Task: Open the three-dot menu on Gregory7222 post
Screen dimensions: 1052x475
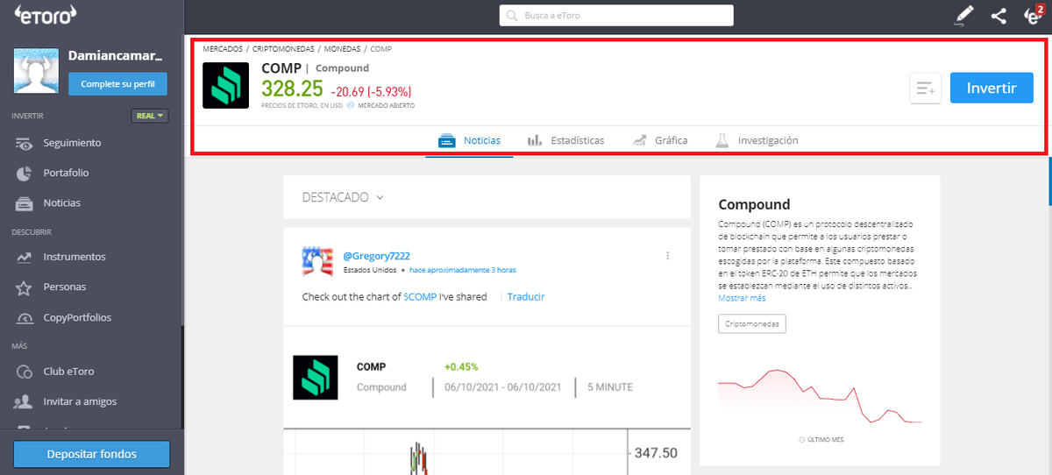Action: pos(667,255)
